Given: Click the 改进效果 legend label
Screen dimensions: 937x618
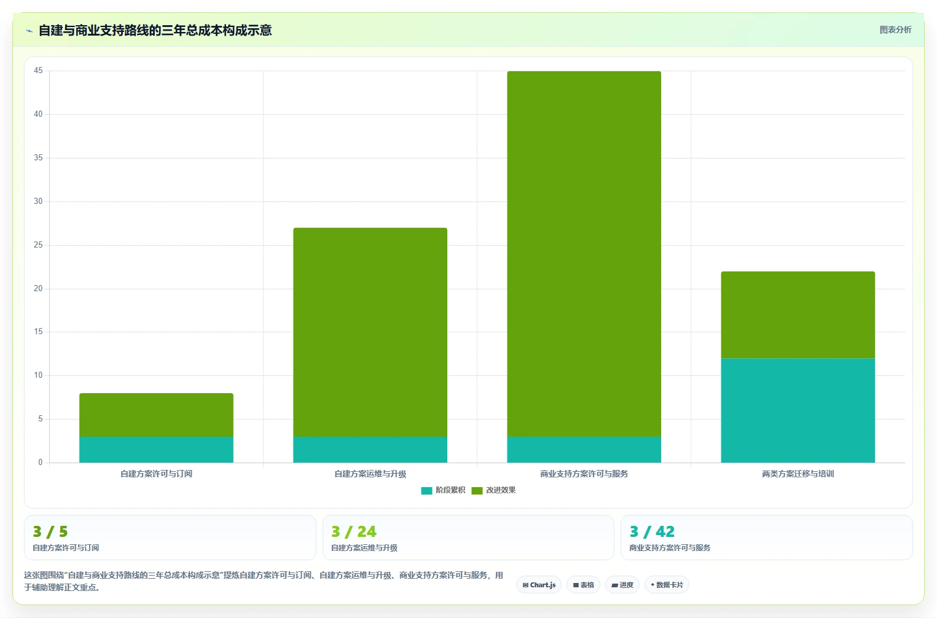Looking at the screenshot, I should [x=501, y=490].
